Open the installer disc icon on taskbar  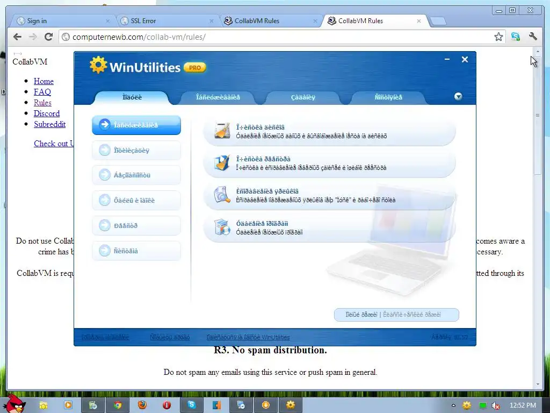tap(241, 405)
